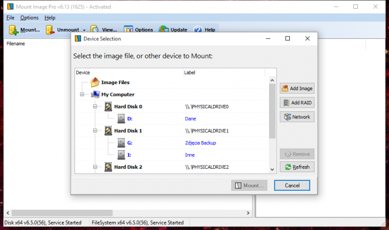Image resolution: width=389 pixels, height=230 pixels.
Task: Click the Mount... button in dialog
Action: (x=249, y=186)
